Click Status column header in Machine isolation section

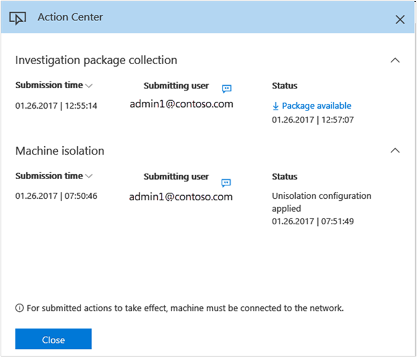tap(285, 177)
